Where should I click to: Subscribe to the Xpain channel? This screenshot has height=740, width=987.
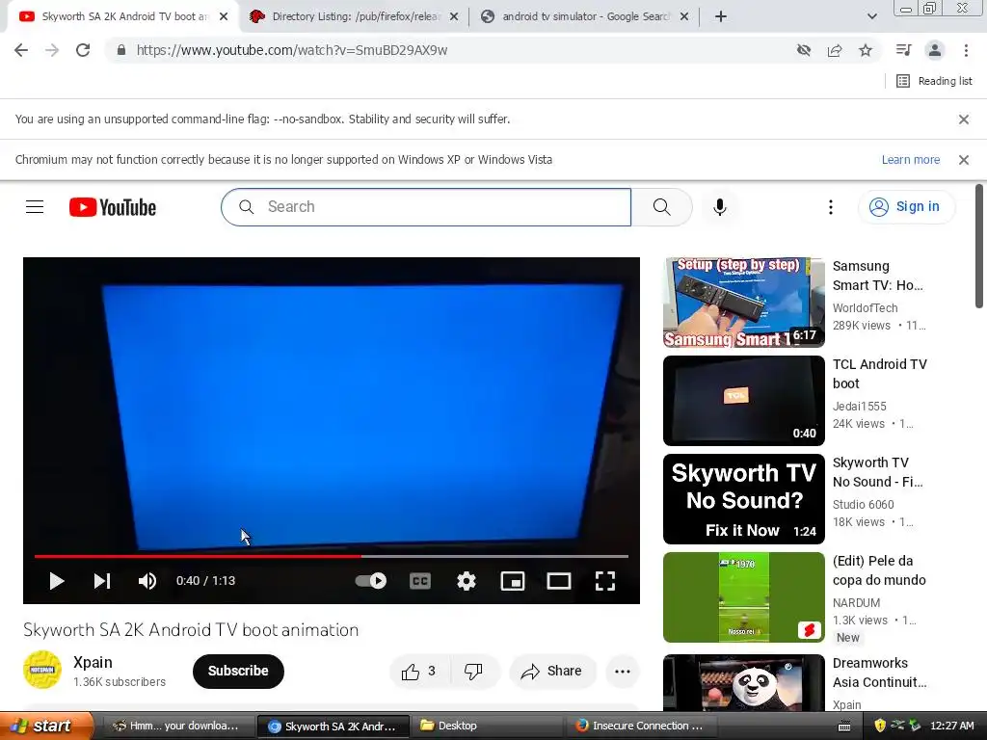238,671
